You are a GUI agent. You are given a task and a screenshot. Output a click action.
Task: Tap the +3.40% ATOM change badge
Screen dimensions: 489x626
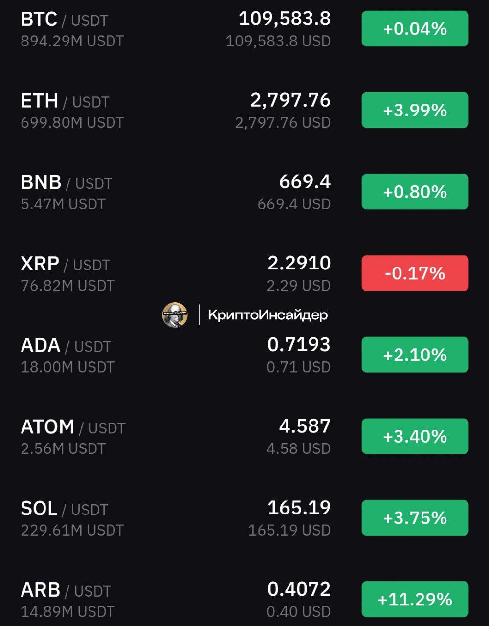[x=415, y=436]
